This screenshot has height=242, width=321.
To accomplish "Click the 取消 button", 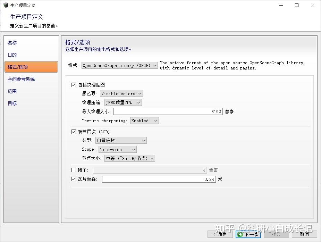I will (x=304, y=234).
